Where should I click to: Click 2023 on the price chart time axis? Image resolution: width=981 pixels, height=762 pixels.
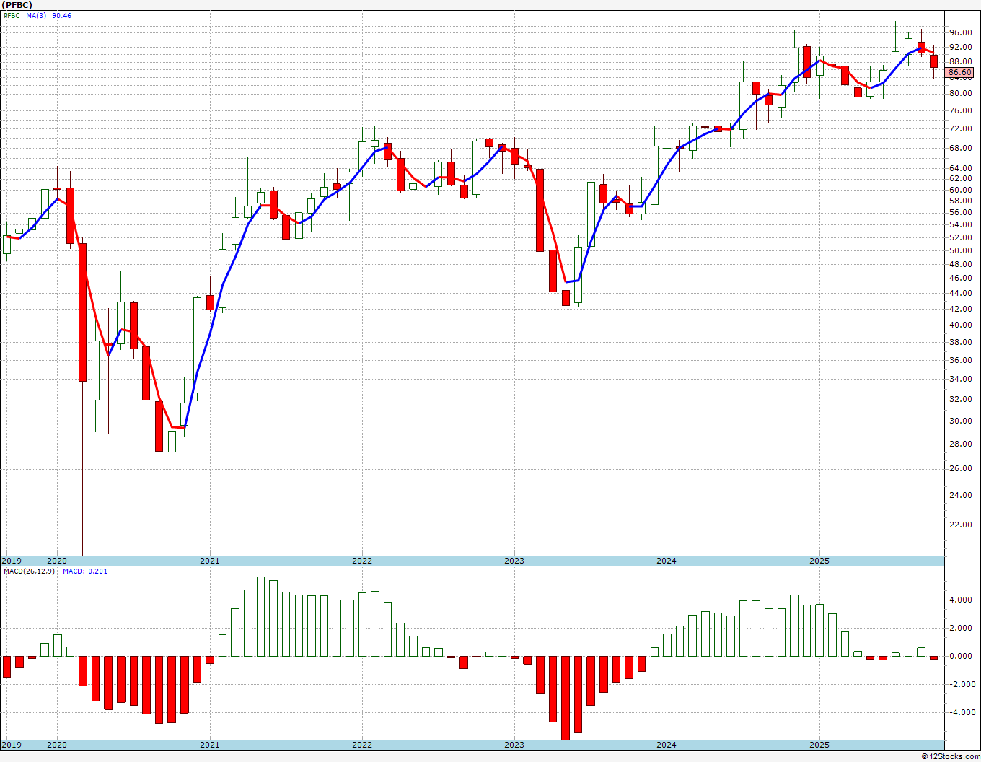tap(514, 561)
